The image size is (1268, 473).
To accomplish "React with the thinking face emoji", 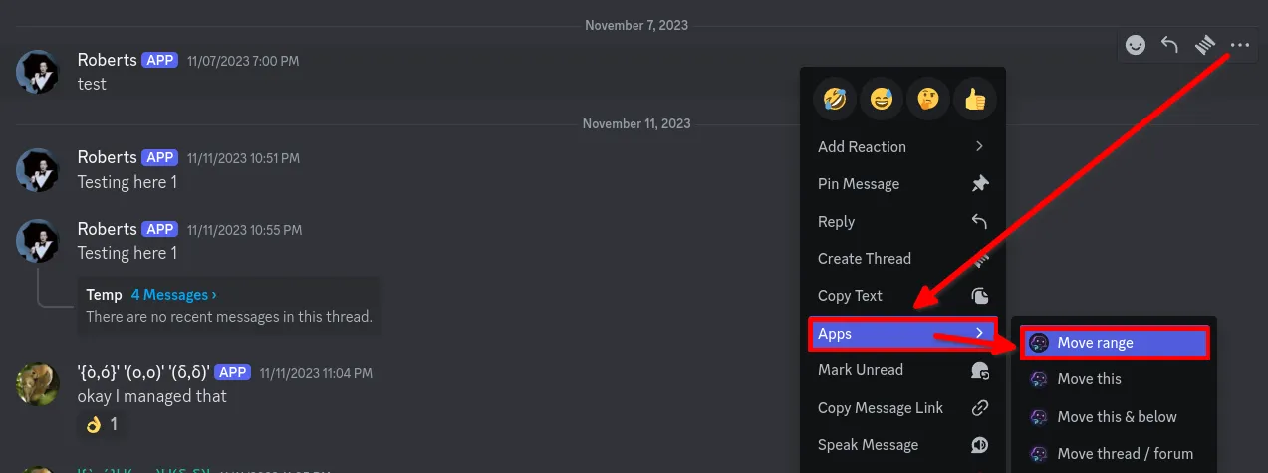I will 928,100.
